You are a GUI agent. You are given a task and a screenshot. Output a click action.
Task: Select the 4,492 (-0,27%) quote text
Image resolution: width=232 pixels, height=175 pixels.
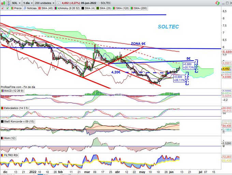(71, 3)
